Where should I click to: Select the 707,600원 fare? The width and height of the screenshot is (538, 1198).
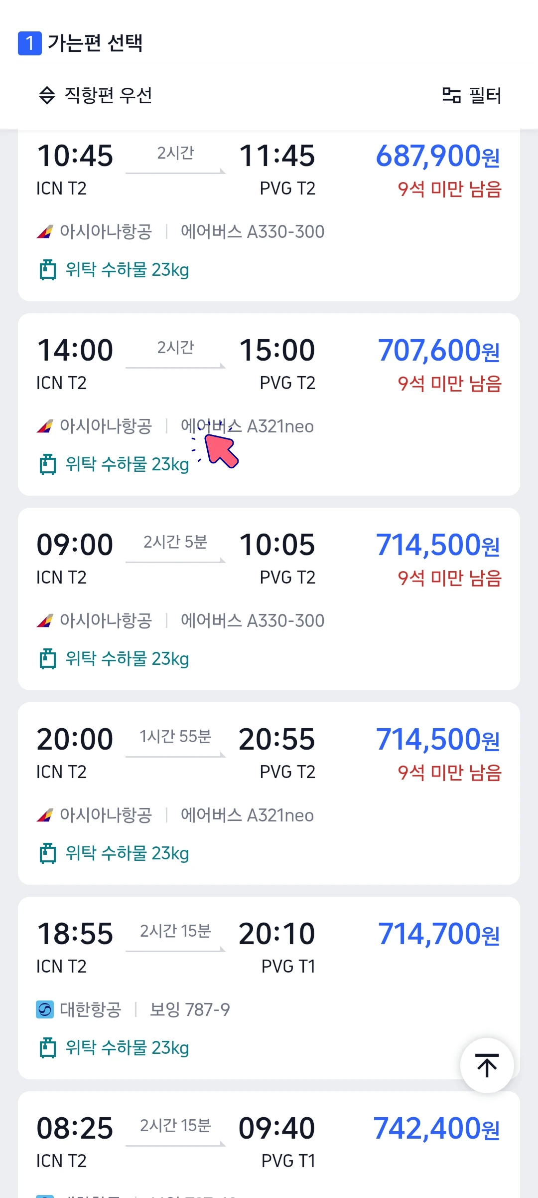tap(439, 350)
